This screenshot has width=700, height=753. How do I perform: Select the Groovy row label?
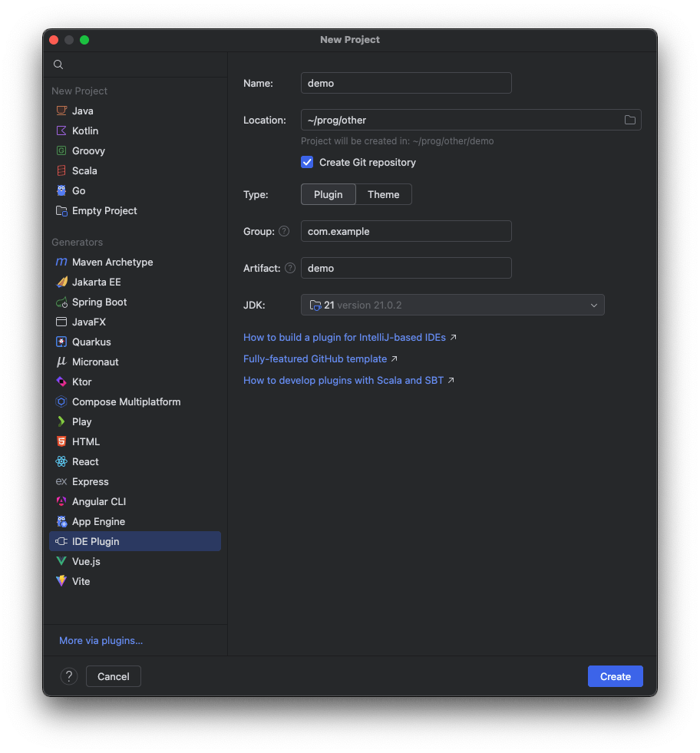click(x=88, y=150)
